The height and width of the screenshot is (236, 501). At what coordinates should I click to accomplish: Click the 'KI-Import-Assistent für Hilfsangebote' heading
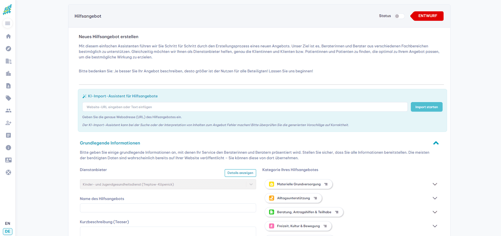coord(123,96)
